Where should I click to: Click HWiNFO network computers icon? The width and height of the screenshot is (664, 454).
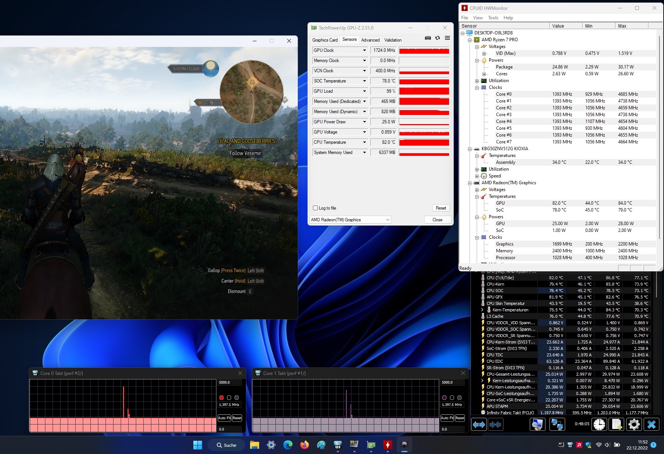click(557, 424)
